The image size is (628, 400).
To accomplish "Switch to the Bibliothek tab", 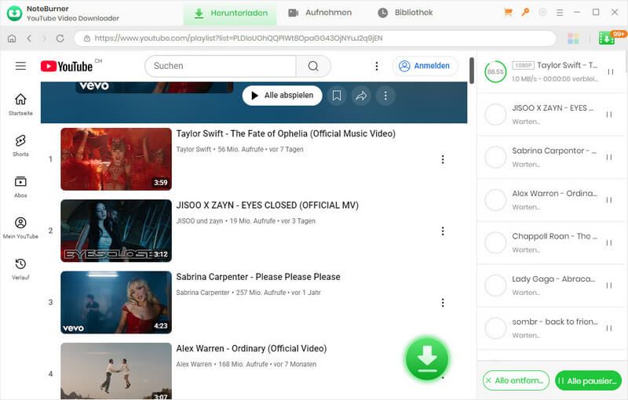I will click(405, 13).
